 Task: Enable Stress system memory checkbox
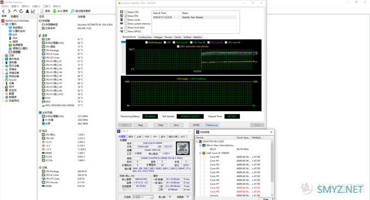[126, 23]
